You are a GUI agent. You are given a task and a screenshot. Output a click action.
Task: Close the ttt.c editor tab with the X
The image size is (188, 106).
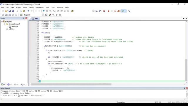[186, 19]
